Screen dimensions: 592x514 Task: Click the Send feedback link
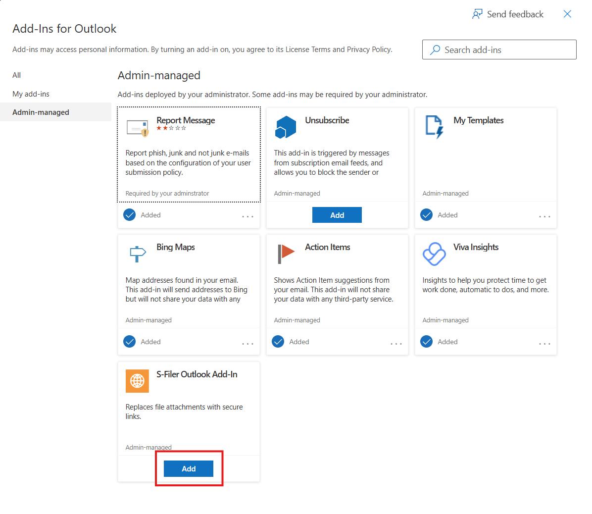pos(508,14)
